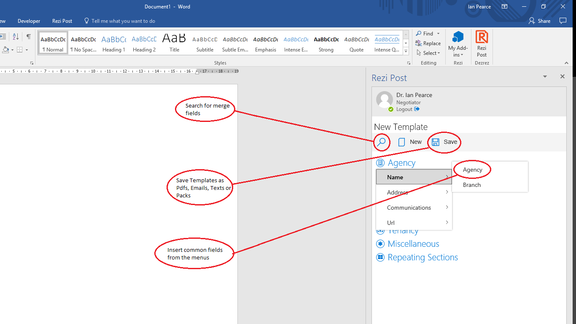Click the Agency section building icon
This screenshot has width=576, height=324.
[380, 163]
